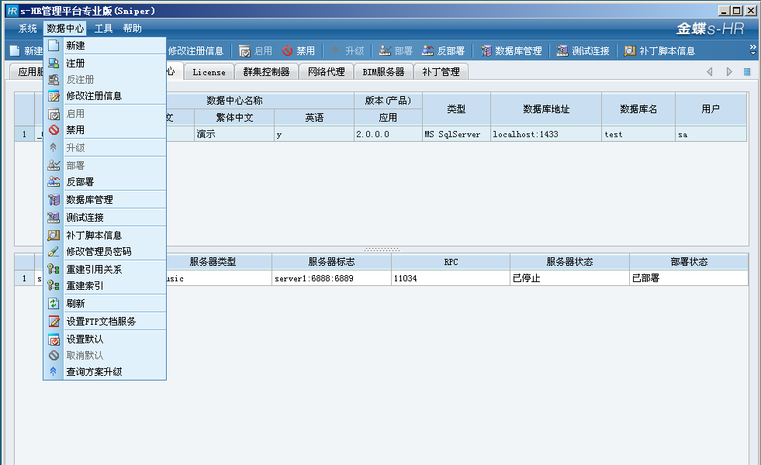Click the toolbar 数据库管理 icon

(x=486, y=51)
